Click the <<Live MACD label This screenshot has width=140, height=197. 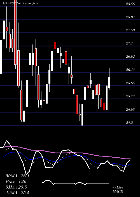(118, 189)
